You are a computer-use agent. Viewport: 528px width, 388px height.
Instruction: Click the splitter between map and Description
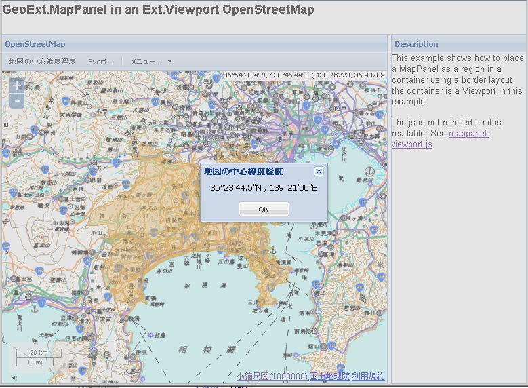389,203
